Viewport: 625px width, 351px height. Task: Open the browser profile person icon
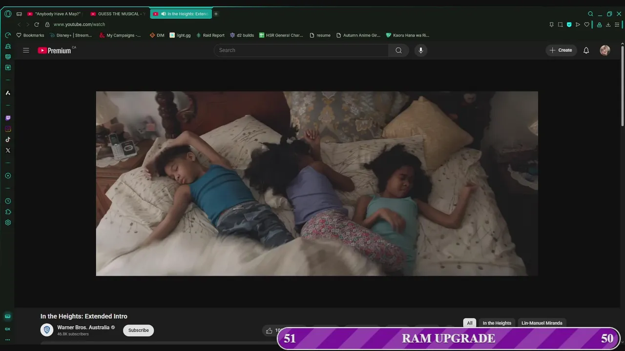click(x=599, y=24)
